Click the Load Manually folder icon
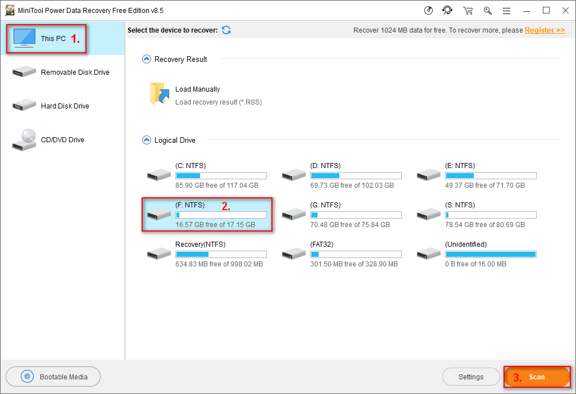This screenshot has width=576, height=394. pos(160,94)
